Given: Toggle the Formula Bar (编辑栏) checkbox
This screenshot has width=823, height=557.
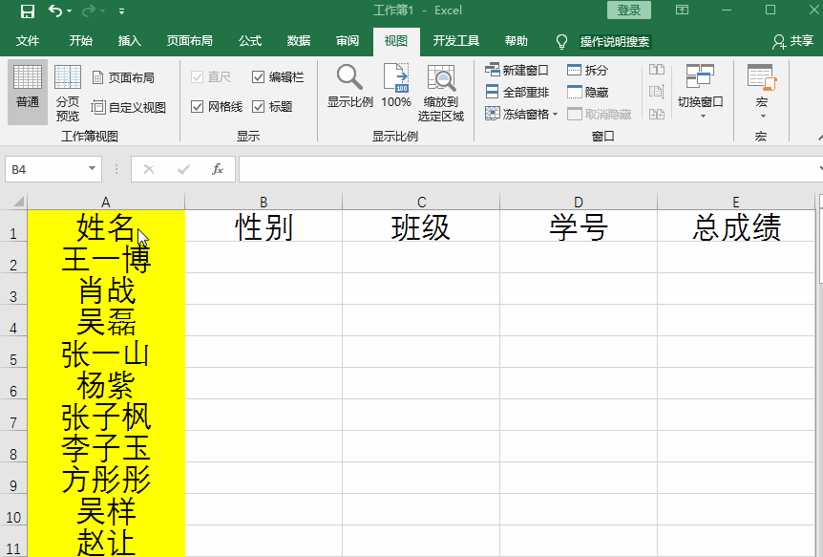Looking at the screenshot, I should coord(259,77).
